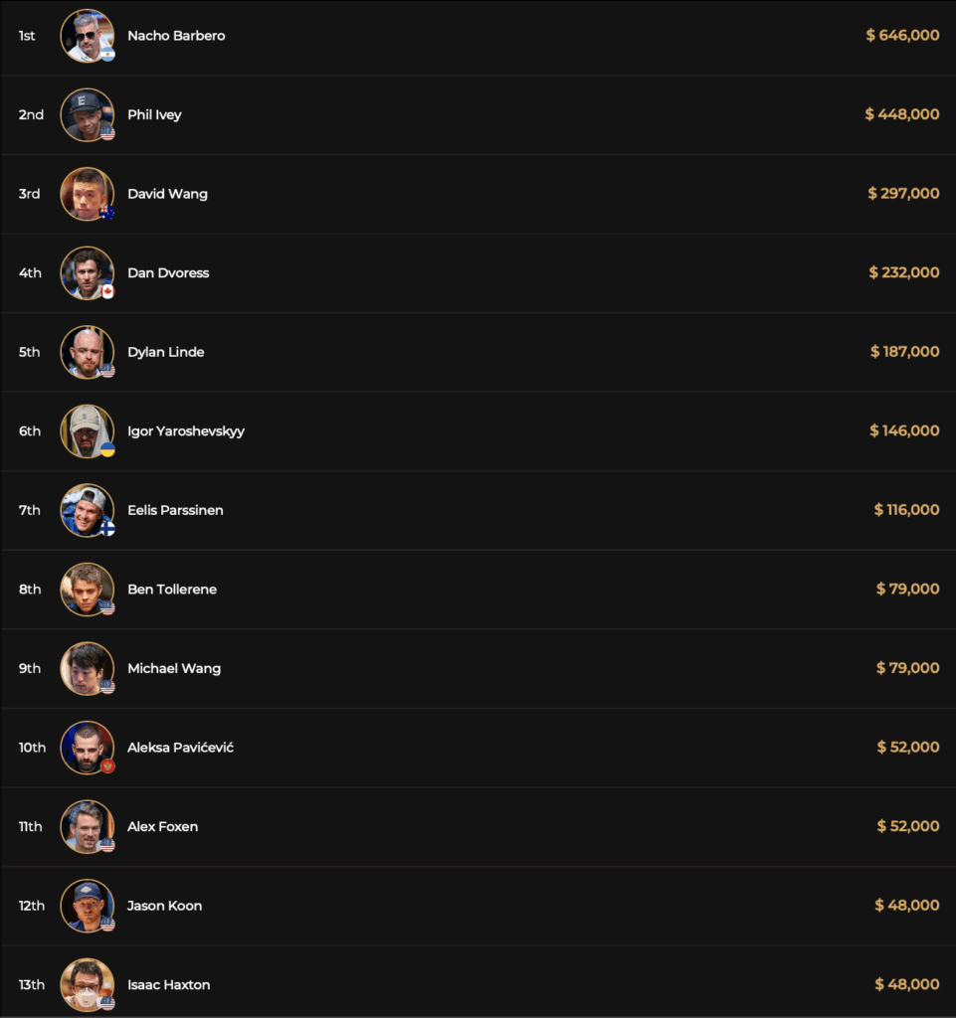Click the Ukraine flag badge on Igor Yaroshevskyy

pyautogui.click(x=107, y=449)
